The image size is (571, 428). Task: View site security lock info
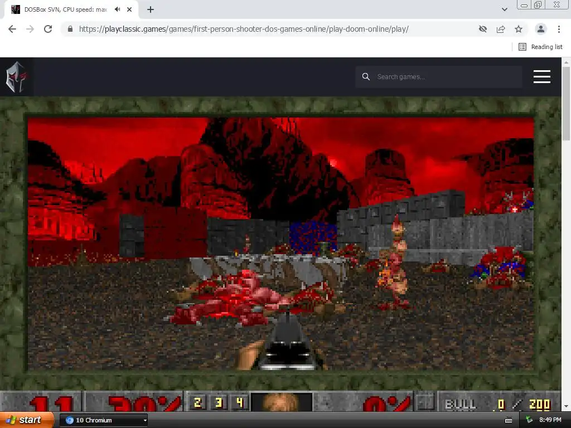pyautogui.click(x=70, y=29)
